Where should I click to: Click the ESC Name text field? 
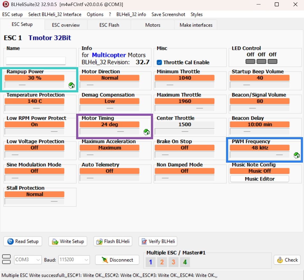pos(36,61)
